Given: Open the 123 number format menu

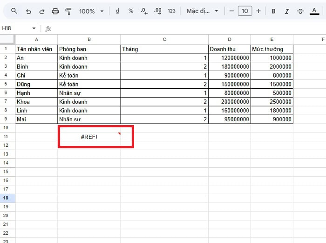Looking at the screenshot, I should 171,11.
